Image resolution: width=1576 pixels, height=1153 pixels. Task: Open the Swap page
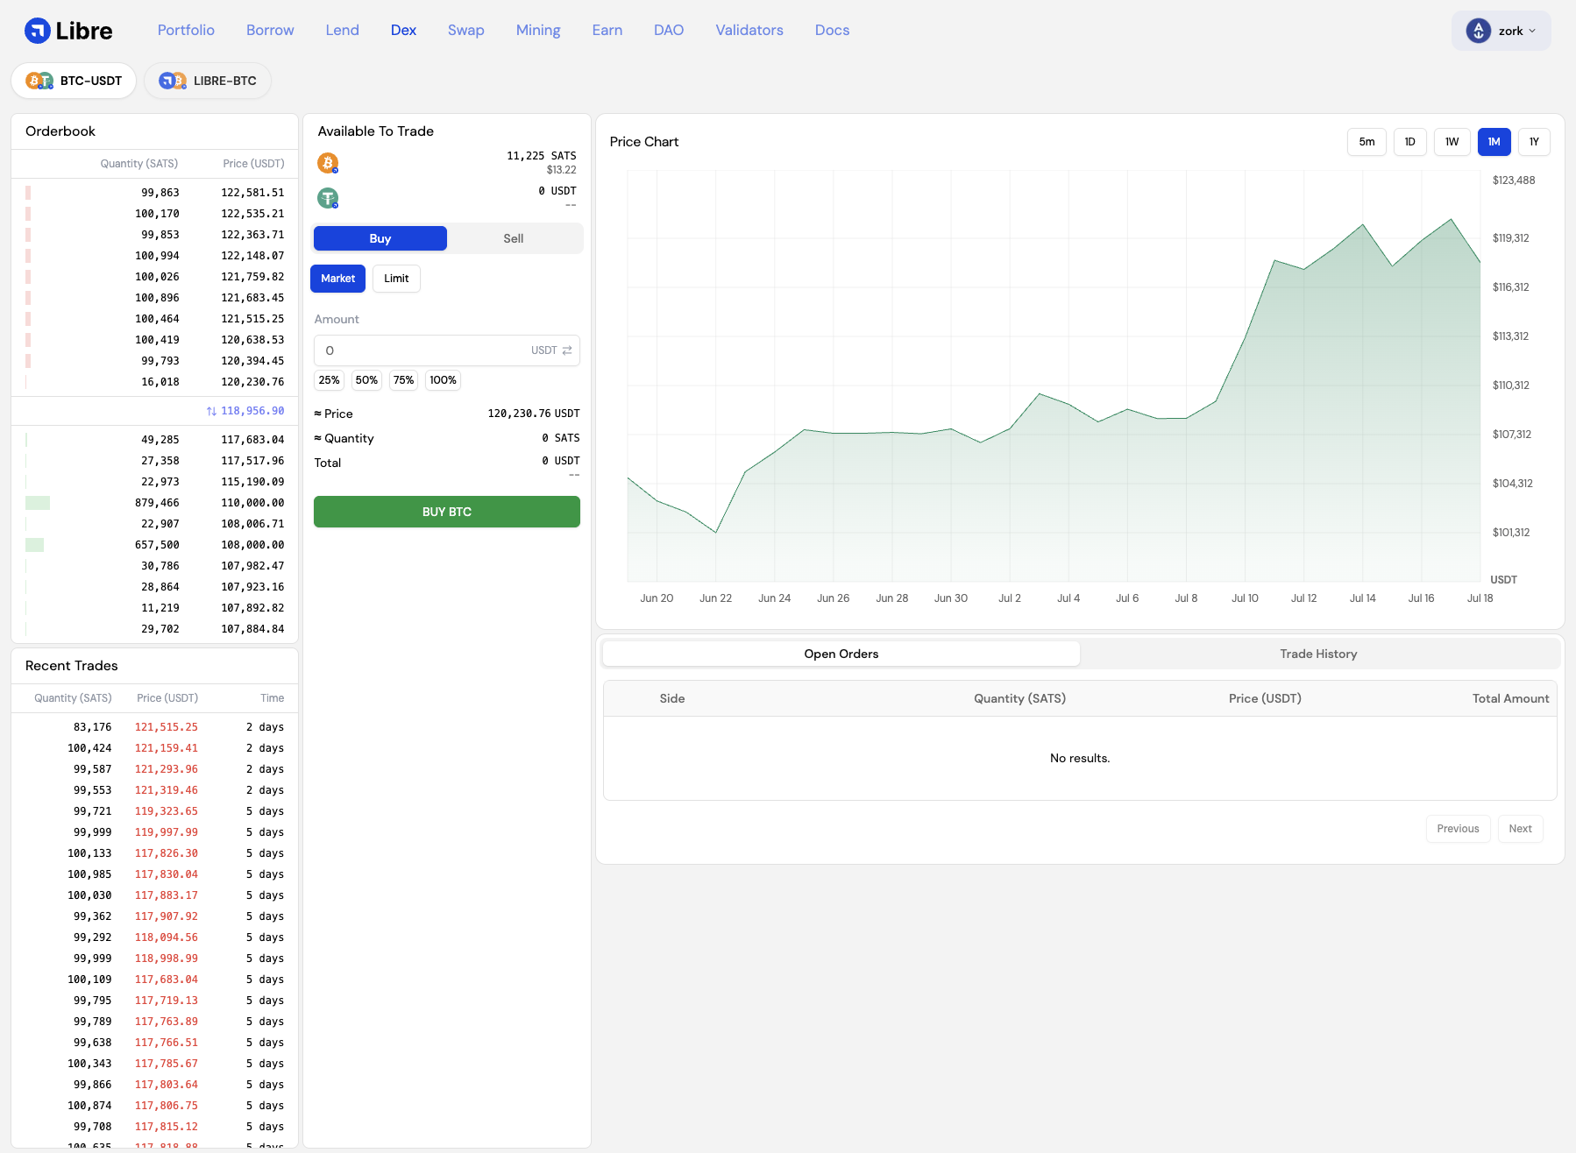click(466, 30)
